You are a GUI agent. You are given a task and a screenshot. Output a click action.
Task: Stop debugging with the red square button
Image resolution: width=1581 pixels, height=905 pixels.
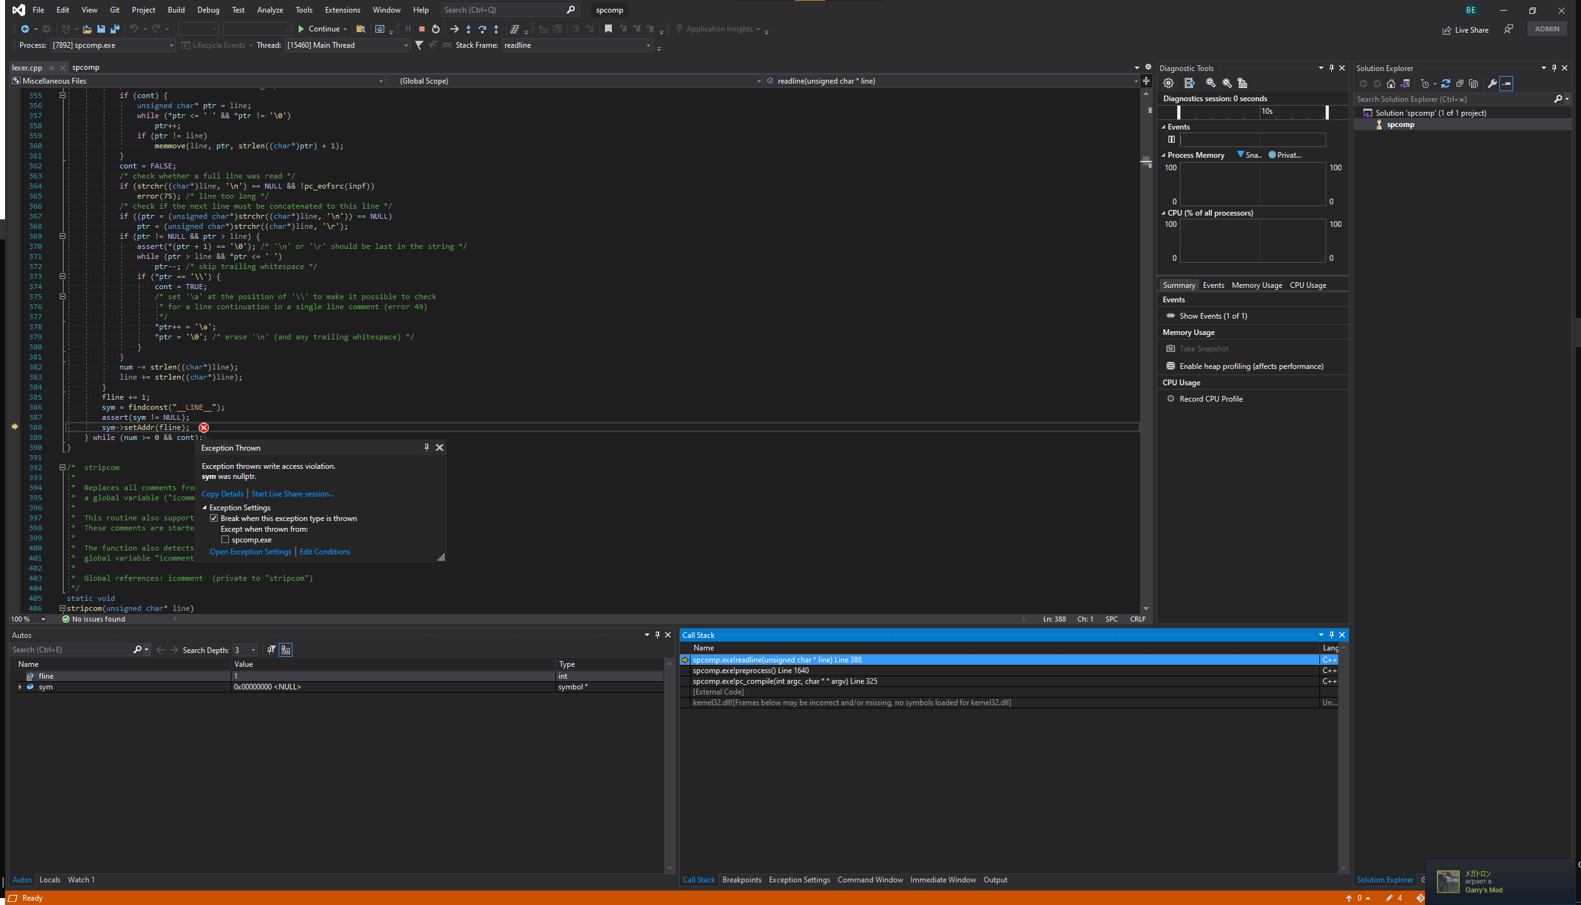pos(422,29)
